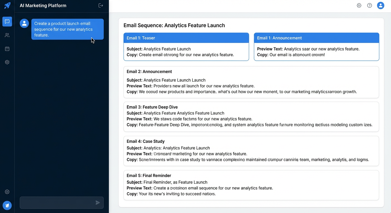Open the user profile avatar menu
Viewport: 391px width, 213px height.
[x=380, y=5]
